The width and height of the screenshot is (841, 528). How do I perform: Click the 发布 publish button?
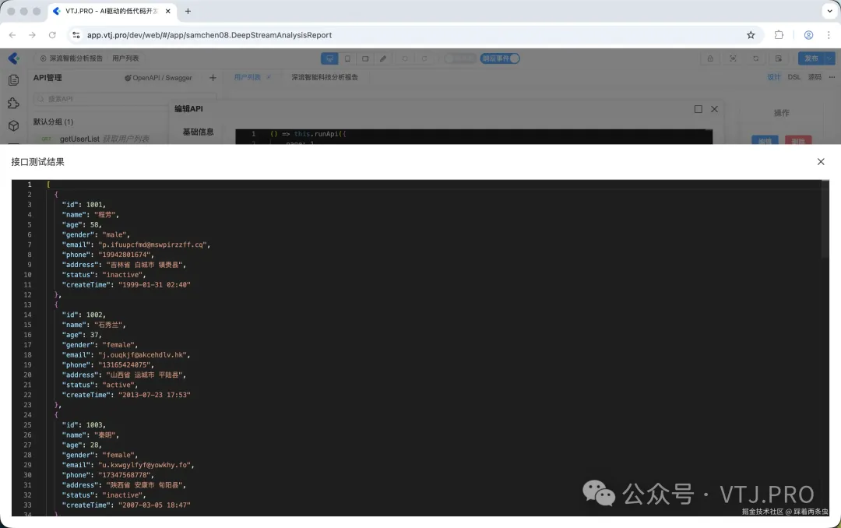[811, 58]
